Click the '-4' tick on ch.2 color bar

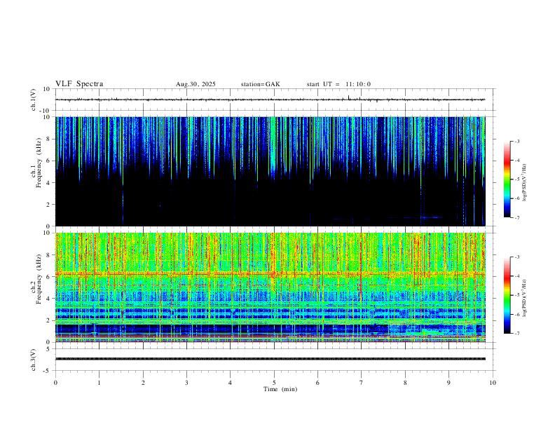pos(517,276)
